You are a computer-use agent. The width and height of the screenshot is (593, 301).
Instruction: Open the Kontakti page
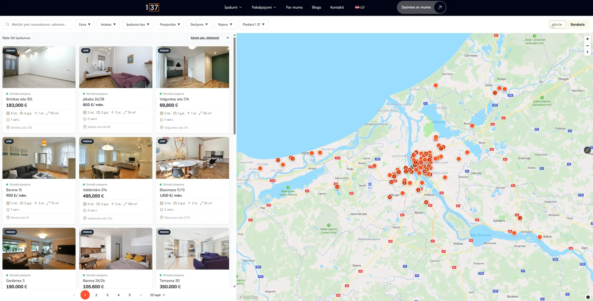pos(337,7)
